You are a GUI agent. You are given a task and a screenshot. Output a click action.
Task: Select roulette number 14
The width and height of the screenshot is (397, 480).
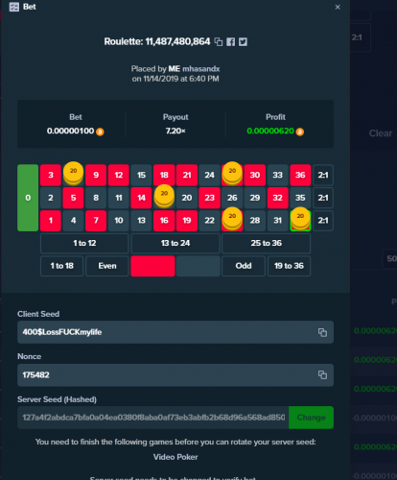point(141,198)
